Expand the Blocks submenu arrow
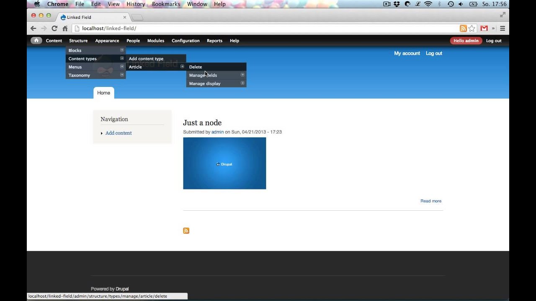 pyautogui.click(x=122, y=50)
